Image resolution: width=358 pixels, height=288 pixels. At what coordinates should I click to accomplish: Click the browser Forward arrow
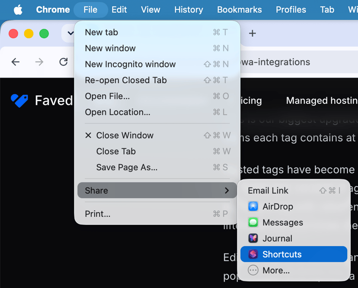(39, 62)
